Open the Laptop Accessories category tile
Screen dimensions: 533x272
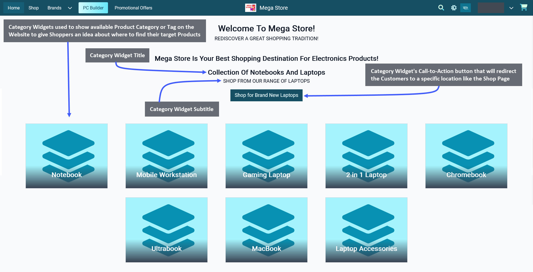tap(366, 230)
